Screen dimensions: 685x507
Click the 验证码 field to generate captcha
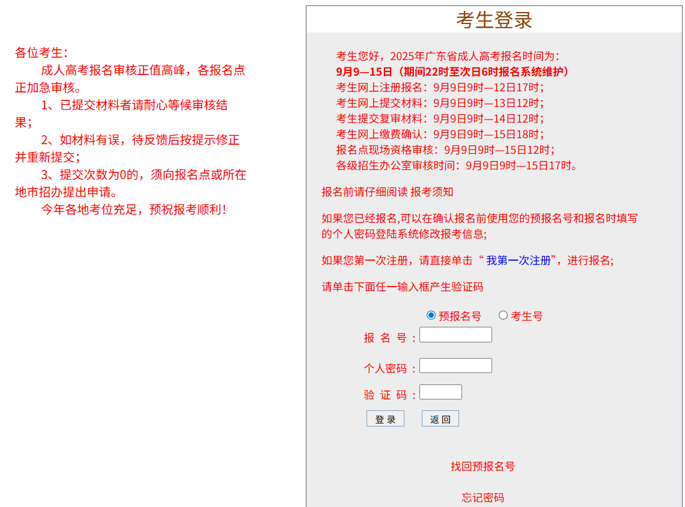click(440, 391)
